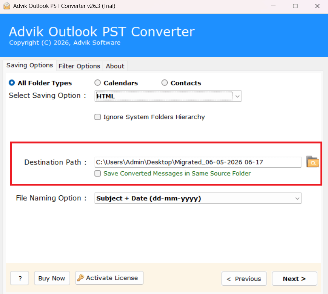
Task: Enable Ignore System Folders Hierarchy checkbox
Action: click(x=97, y=117)
